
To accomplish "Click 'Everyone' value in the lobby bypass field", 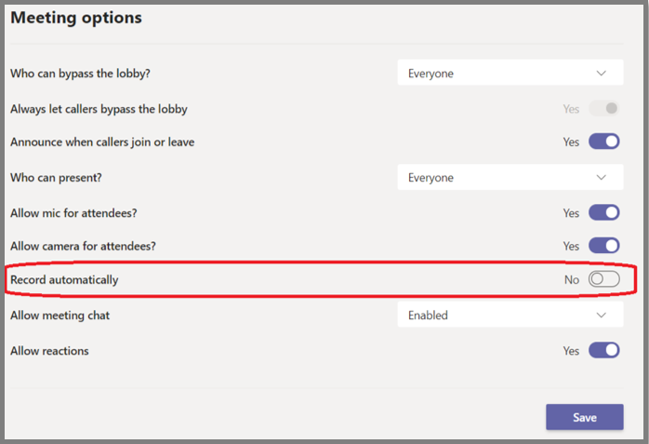I will [x=430, y=74].
